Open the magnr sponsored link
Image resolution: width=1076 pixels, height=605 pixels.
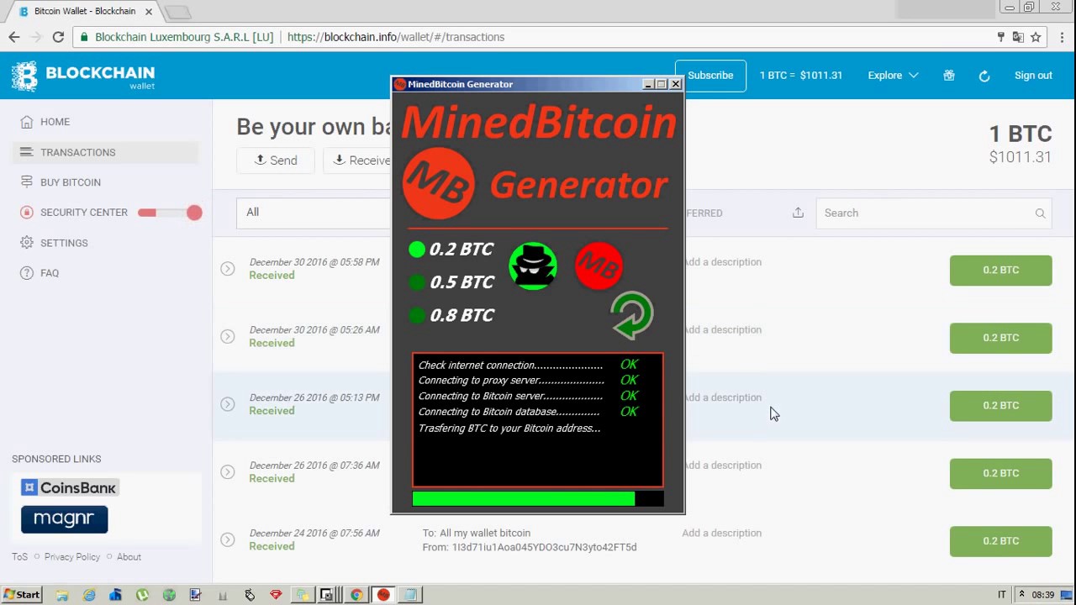tap(65, 519)
